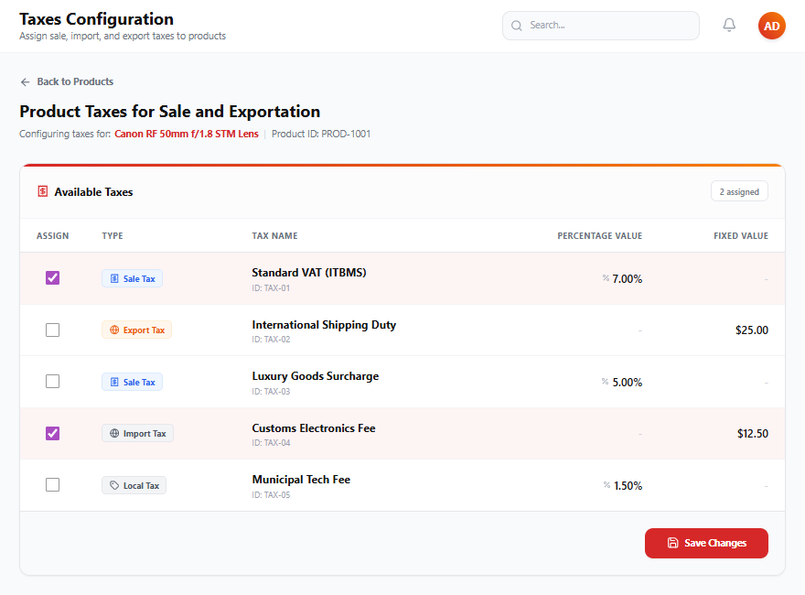This screenshot has height=595, width=805.
Task: Click the 2 assigned badge
Action: coord(739,191)
